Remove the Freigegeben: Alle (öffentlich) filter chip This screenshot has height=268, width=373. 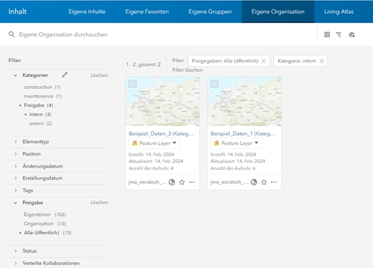pyautogui.click(x=264, y=61)
